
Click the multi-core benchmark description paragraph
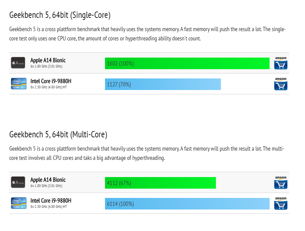pyautogui.click(x=147, y=153)
